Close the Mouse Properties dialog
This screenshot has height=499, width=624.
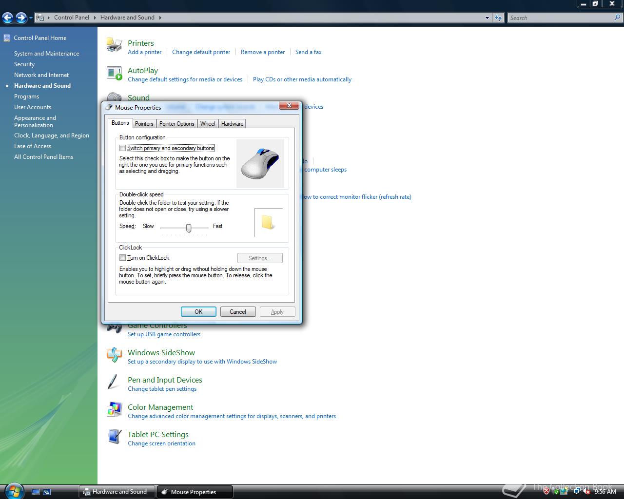pos(289,105)
